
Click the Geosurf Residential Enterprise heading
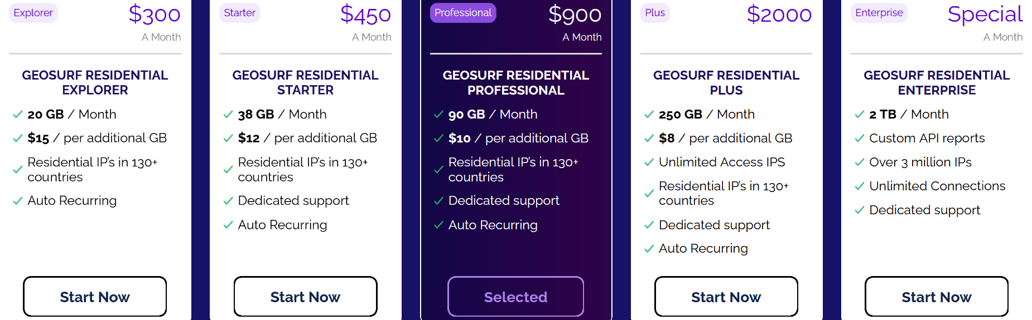tap(937, 82)
